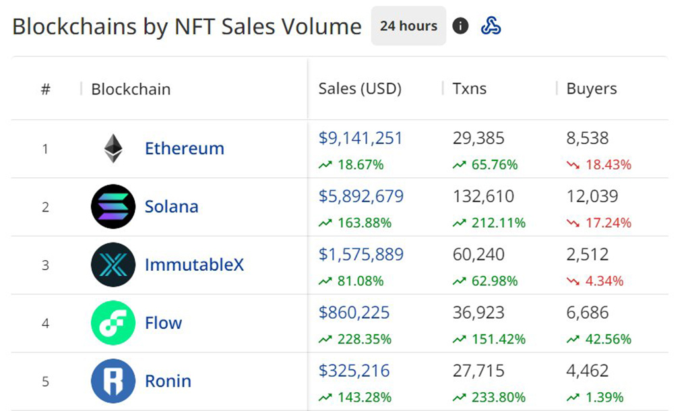The image size is (690, 411).
Task: Click Ethereum buyers count 8,538
Action: click(588, 138)
